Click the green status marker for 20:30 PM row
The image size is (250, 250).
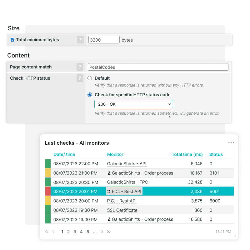(x=48, y=182)
